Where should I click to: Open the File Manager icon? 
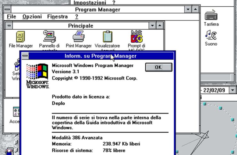pos(20,37)
